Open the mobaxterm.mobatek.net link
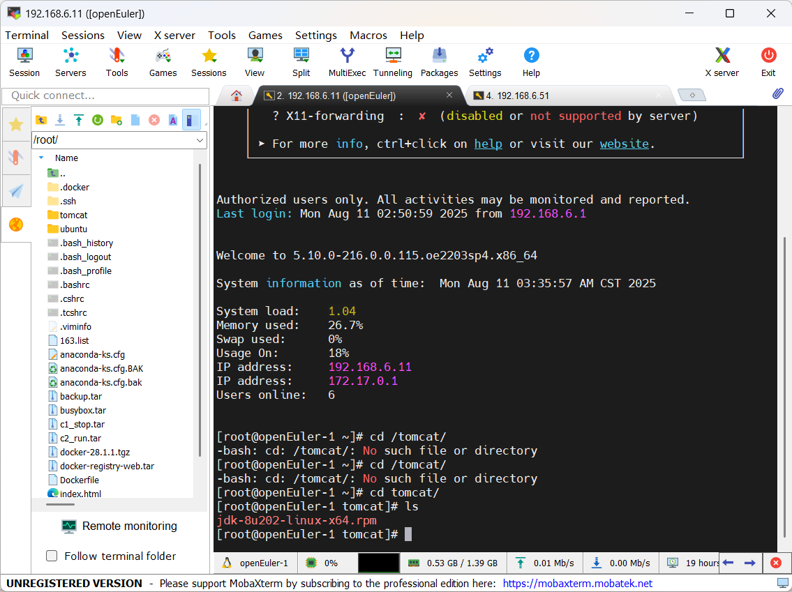The height and width of the screenshot is (592, 792). [x=577, y=584]
